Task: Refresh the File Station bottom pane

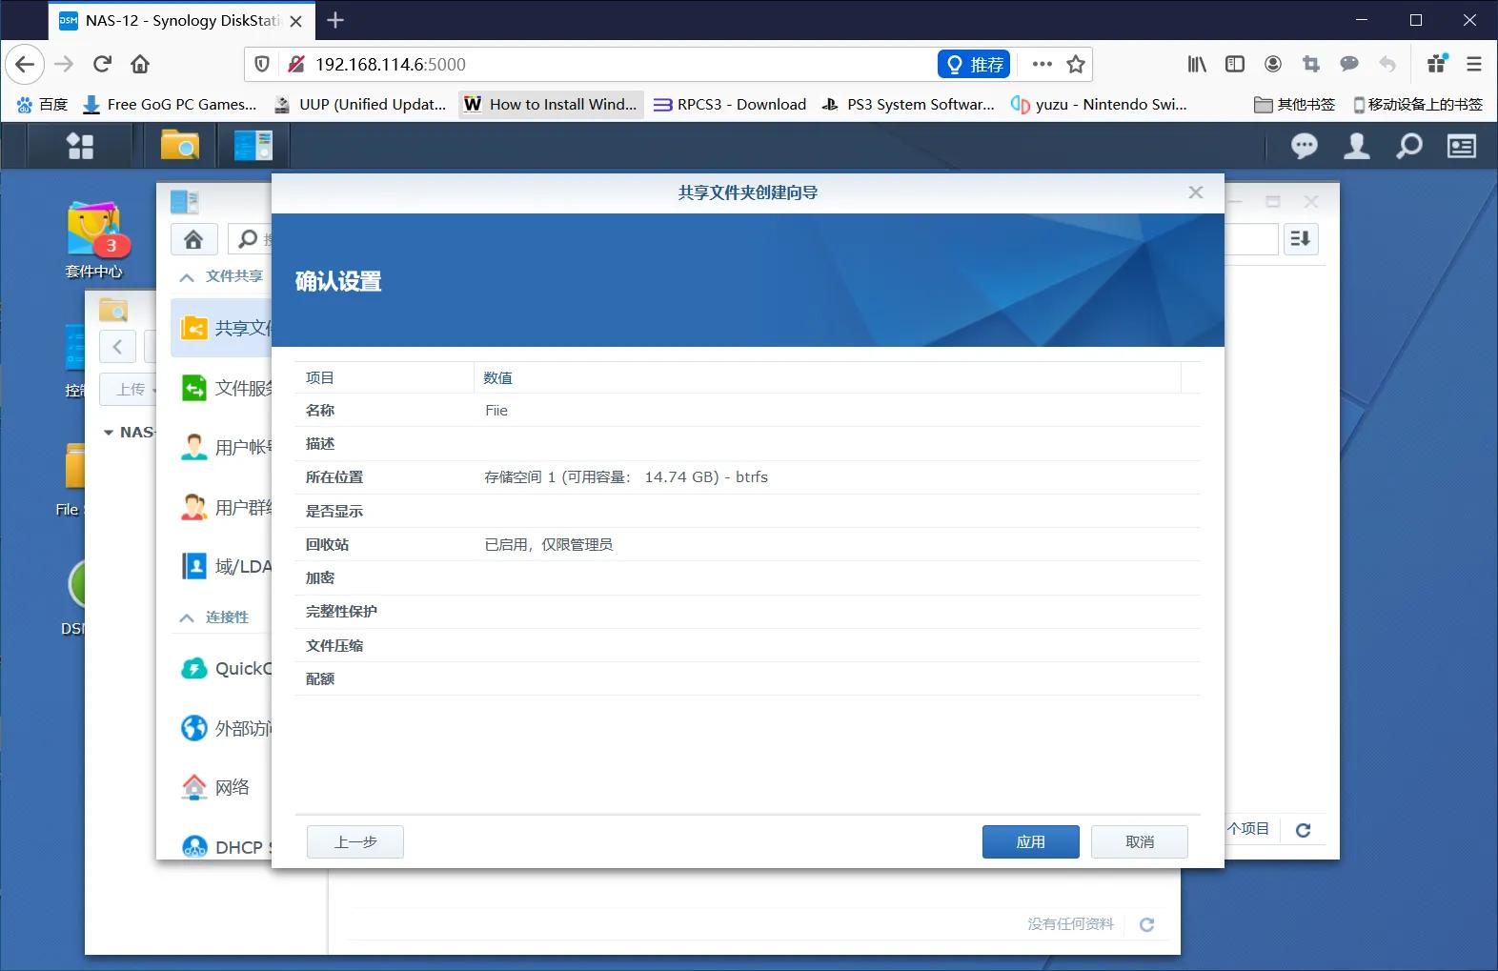Action: tap(1146, 924)
